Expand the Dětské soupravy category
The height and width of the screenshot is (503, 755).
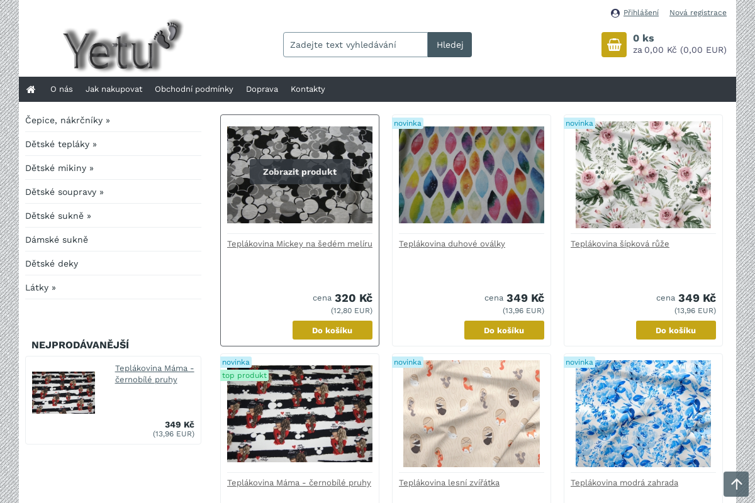(x=64, y=192)
